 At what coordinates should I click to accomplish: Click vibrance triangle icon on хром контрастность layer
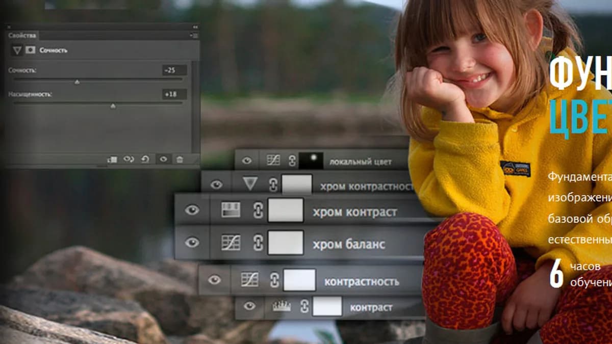click(x=249, y=184)
